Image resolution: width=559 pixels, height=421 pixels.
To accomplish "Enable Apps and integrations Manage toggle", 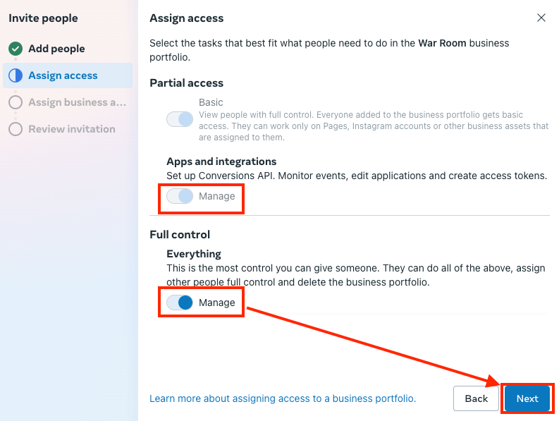I will pos(180,196).
